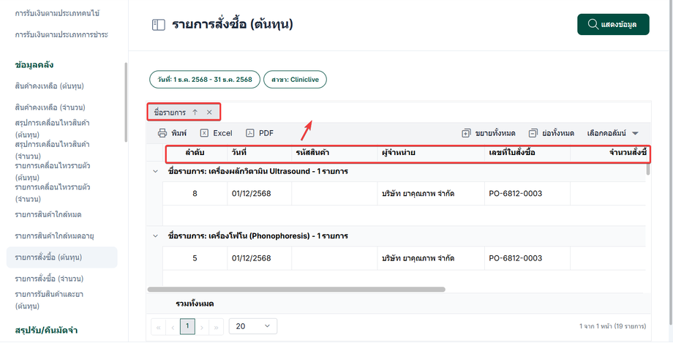Open รายการสั่งซื้อ (จำนวน) in the sidebar

(49, 279)
